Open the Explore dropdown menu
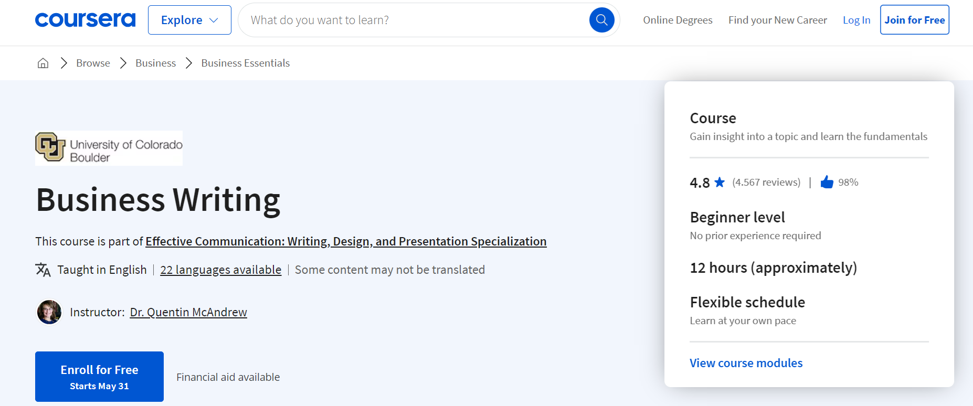This screenshot has width=973, height=406. [189, 20]
